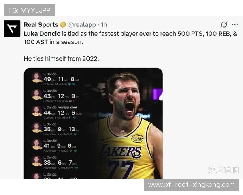Click Dončić avatar beside 43 pts game
Screen dimensions: 243x195
tap(36, 94)
